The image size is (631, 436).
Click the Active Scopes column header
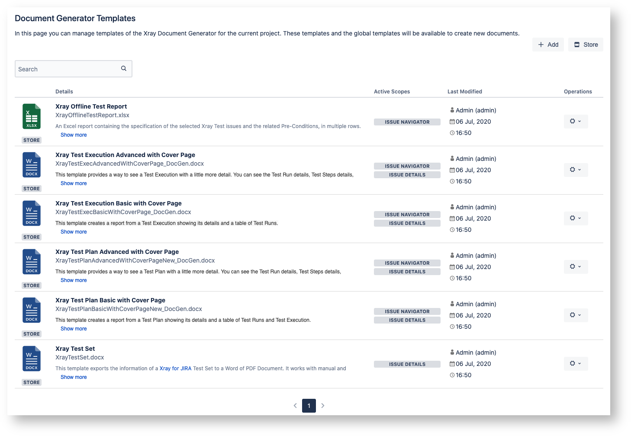392,92
